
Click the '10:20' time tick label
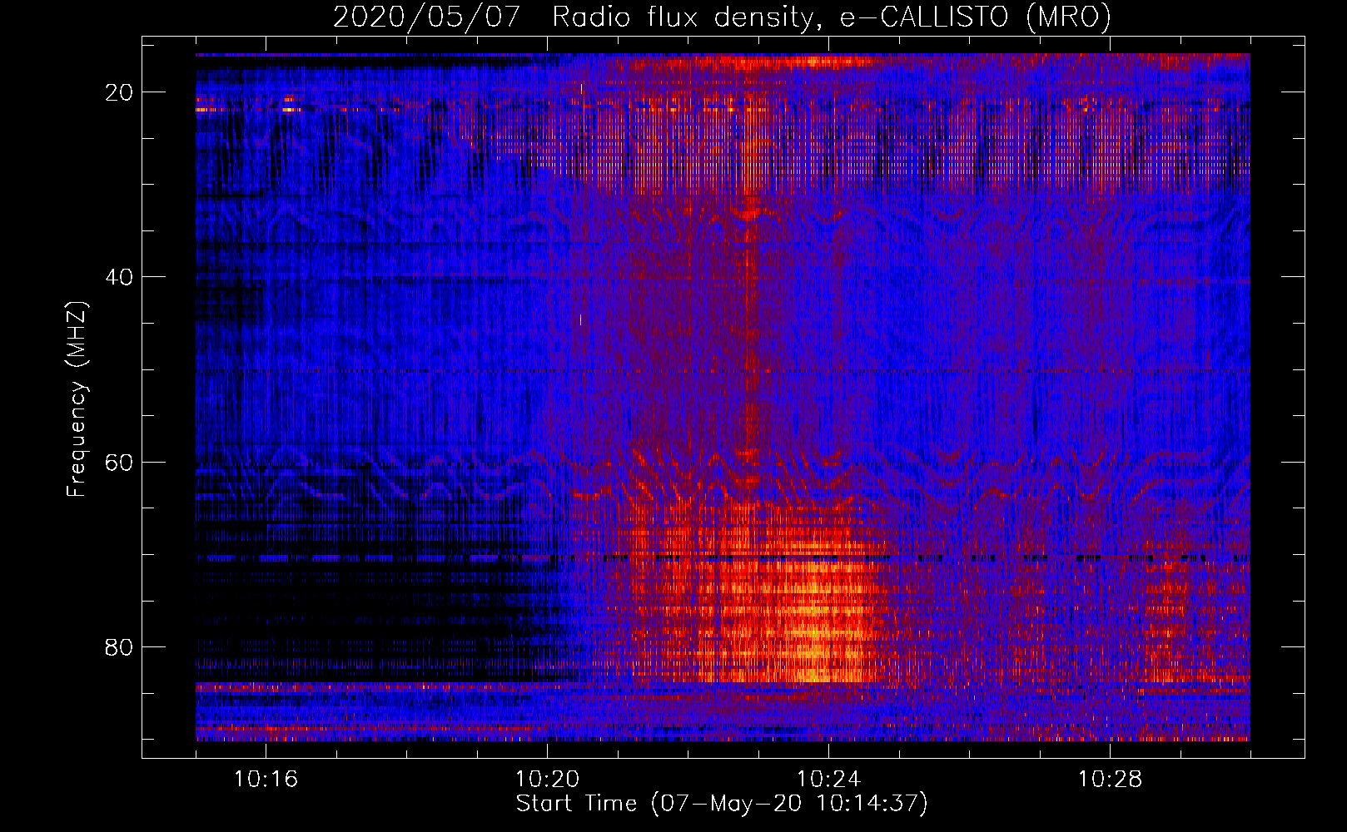(547, 780)
